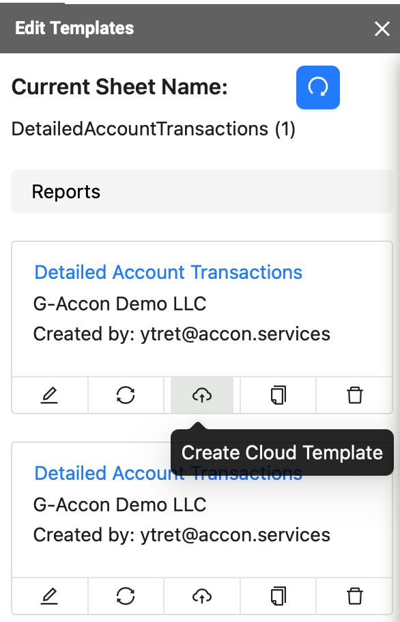Edit the second template with pencil icon

pos(50,596)
